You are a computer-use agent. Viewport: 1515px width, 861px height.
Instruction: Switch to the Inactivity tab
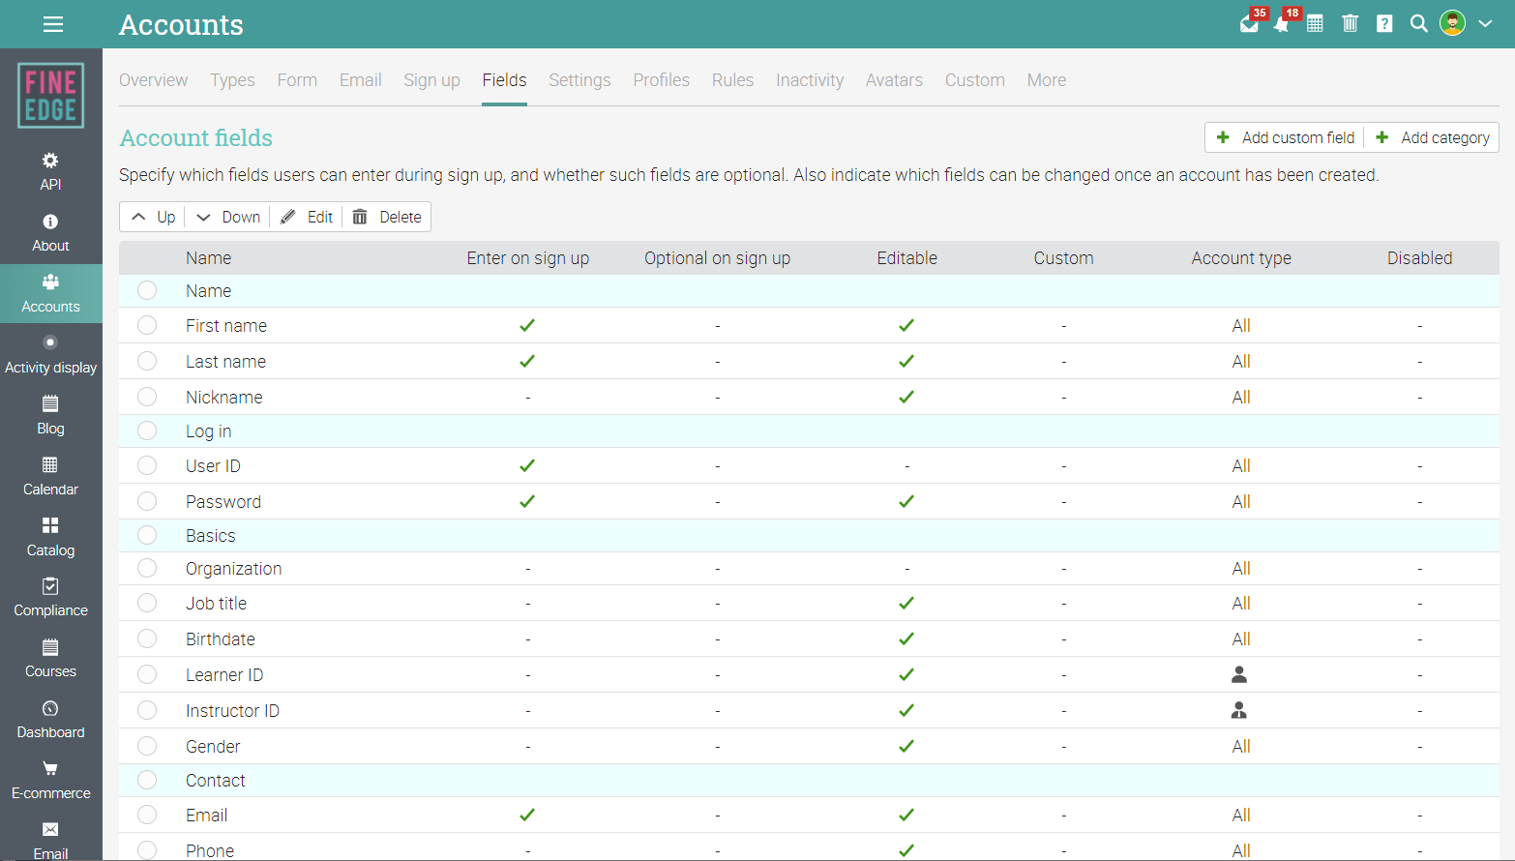click(810, 80)
